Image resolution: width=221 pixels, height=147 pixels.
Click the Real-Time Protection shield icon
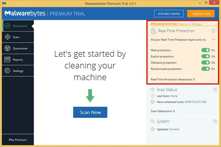(153, 31)
